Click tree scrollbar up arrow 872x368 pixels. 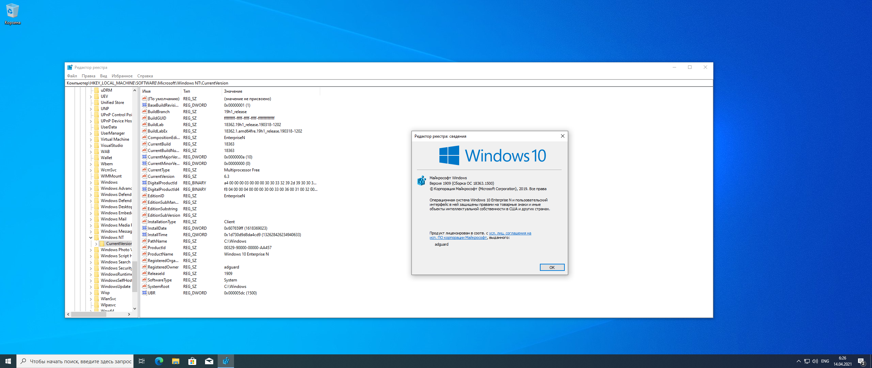coord(135,90)
